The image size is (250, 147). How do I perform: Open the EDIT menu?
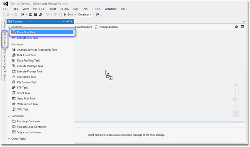(15, 9)
